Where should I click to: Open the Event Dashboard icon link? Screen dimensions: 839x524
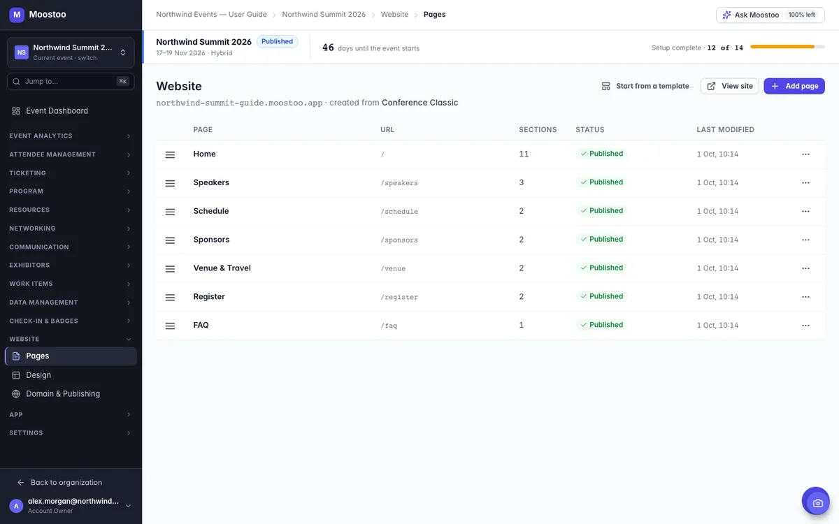point(16,111)
